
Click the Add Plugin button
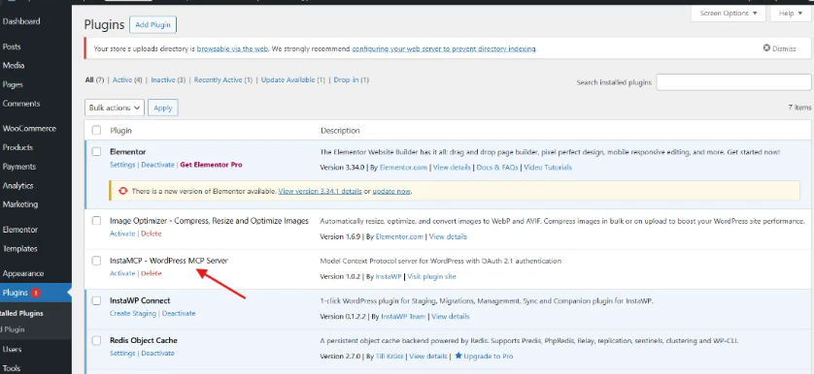153,24
